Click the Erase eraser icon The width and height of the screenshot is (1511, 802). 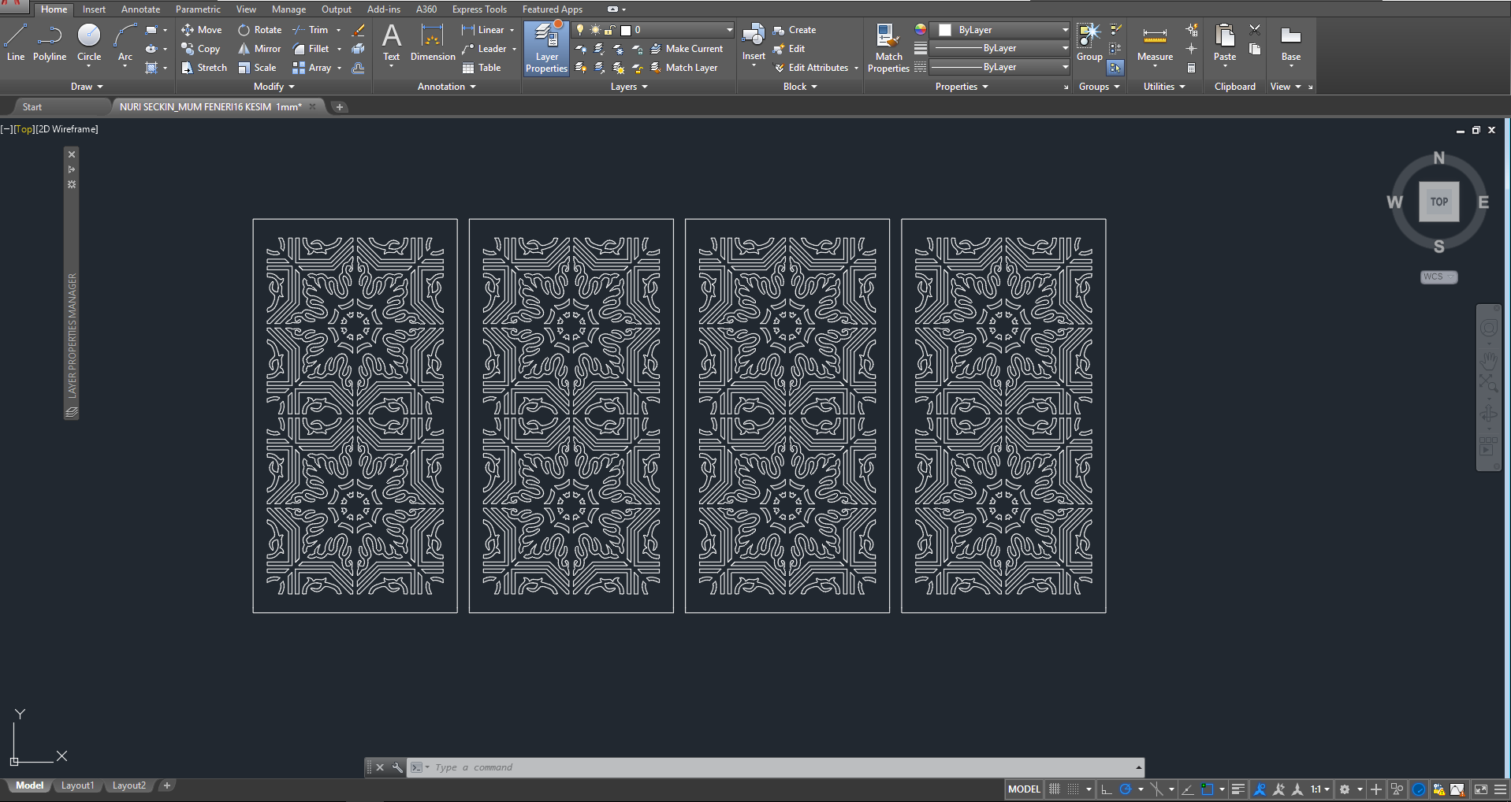tap(358, 30)
